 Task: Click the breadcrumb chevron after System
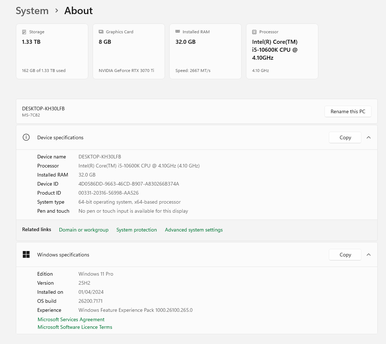click(56, 11)
